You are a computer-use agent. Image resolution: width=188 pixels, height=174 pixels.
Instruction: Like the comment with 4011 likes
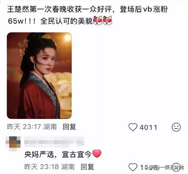[x=133, y=127]
